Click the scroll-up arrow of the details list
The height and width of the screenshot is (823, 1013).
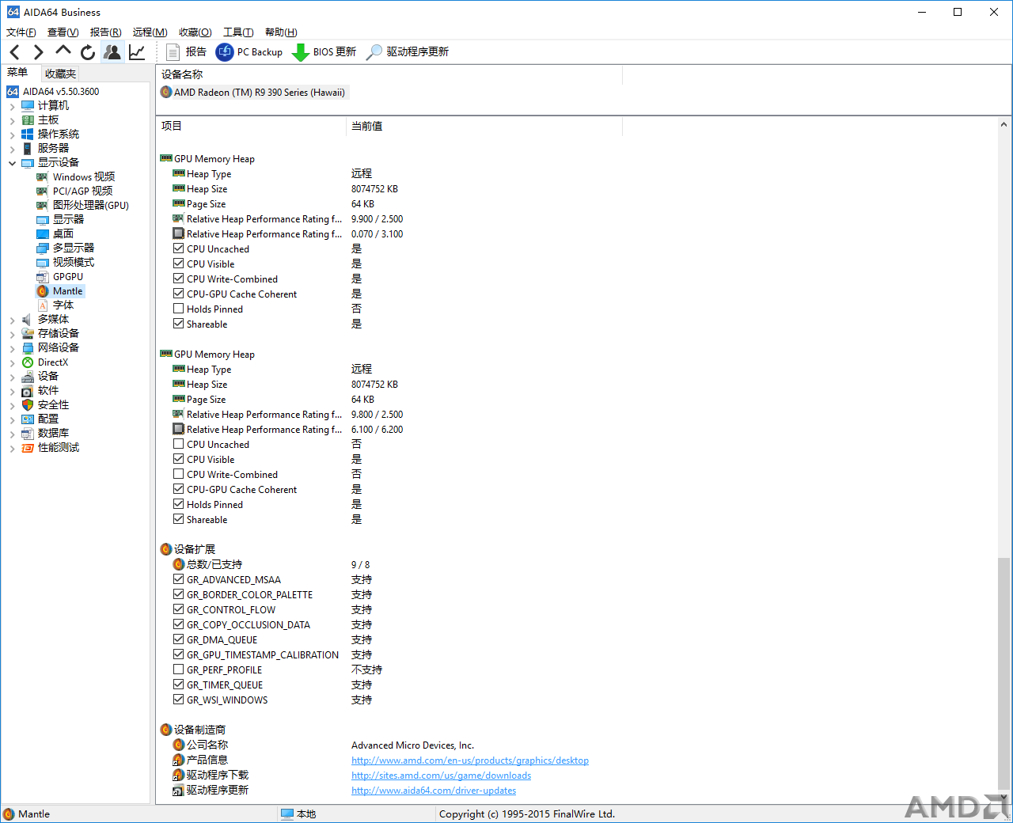[x=1004, y=124]
